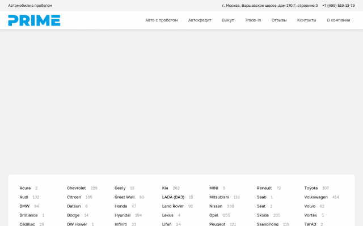Choose the Geely brand
This screenshot has width=363, height=226.
coord(120,188)
